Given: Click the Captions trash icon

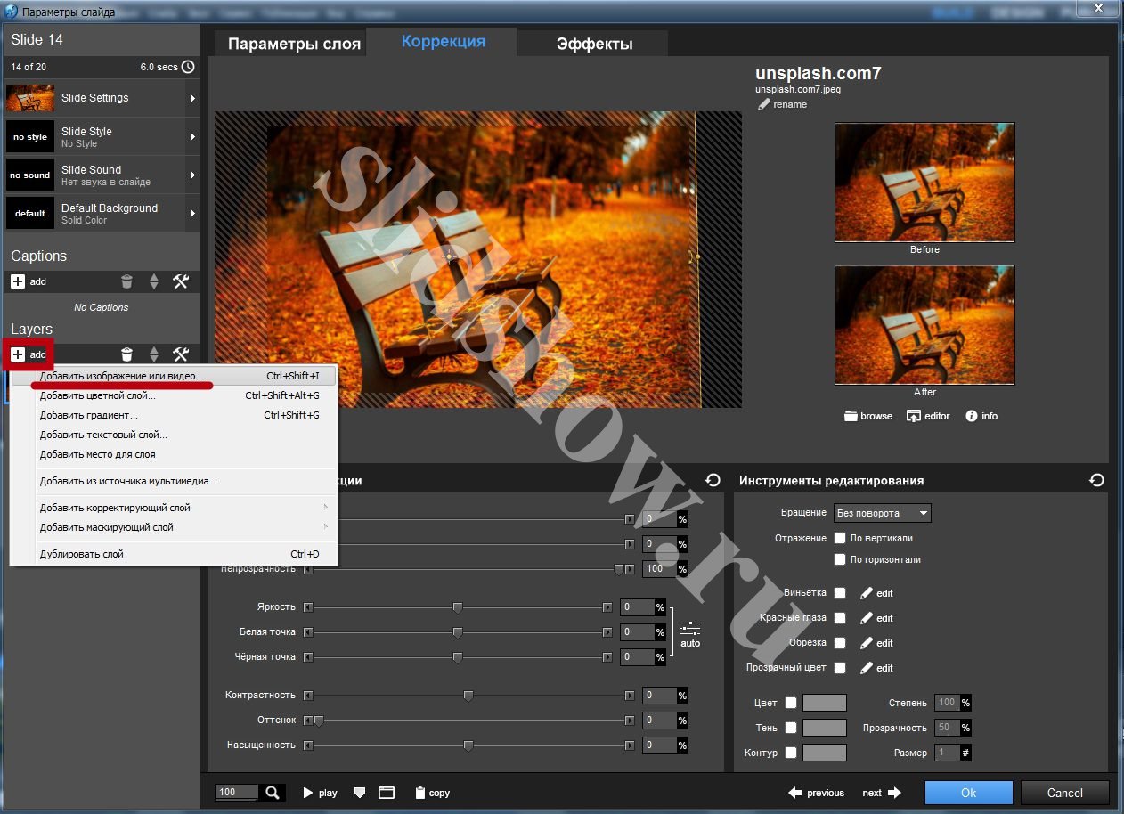Looking at the screenshot, I should click(x=126, y=281).
